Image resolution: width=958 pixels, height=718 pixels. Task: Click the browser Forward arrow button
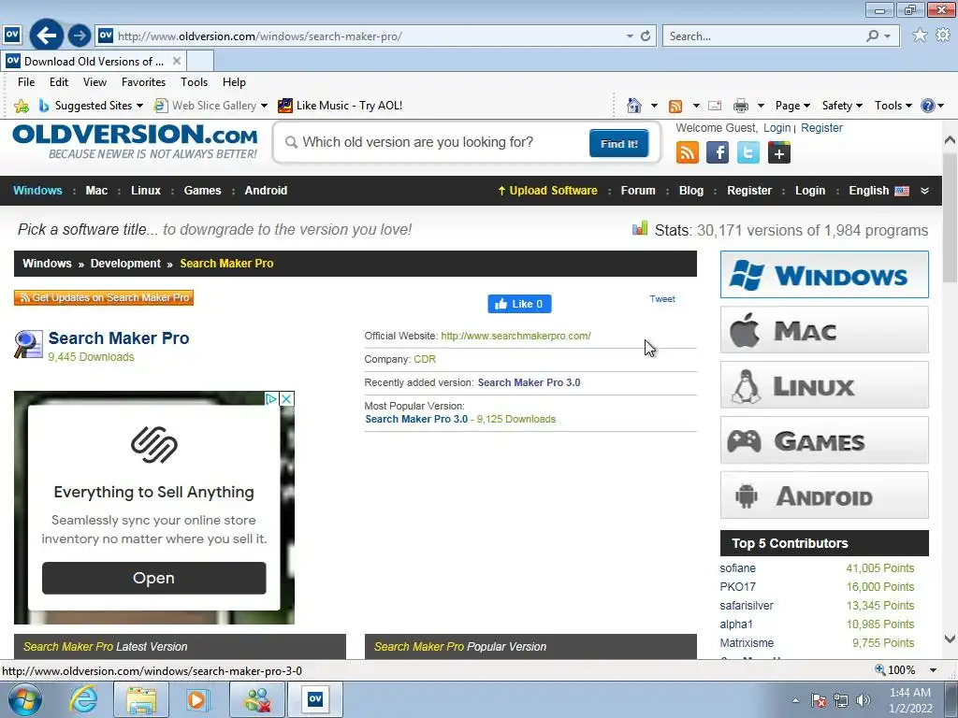[x=80, y=36]
